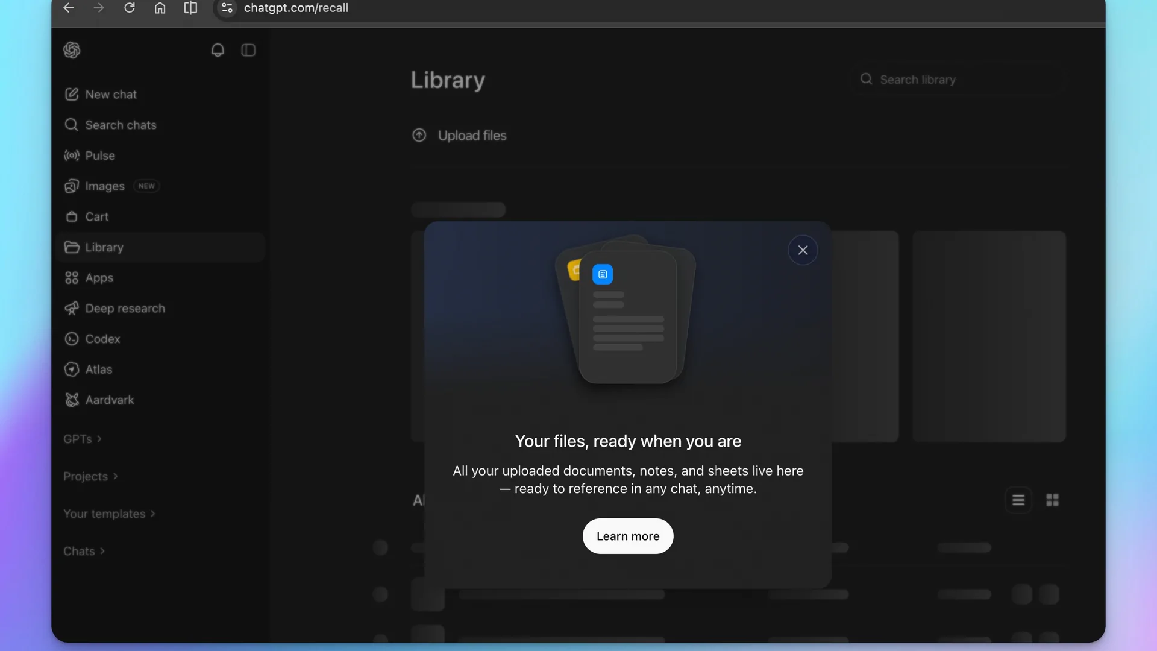The height and width of the screenshot is (651, 1157).
Task: Switch library to list view
Action: 1018,500
